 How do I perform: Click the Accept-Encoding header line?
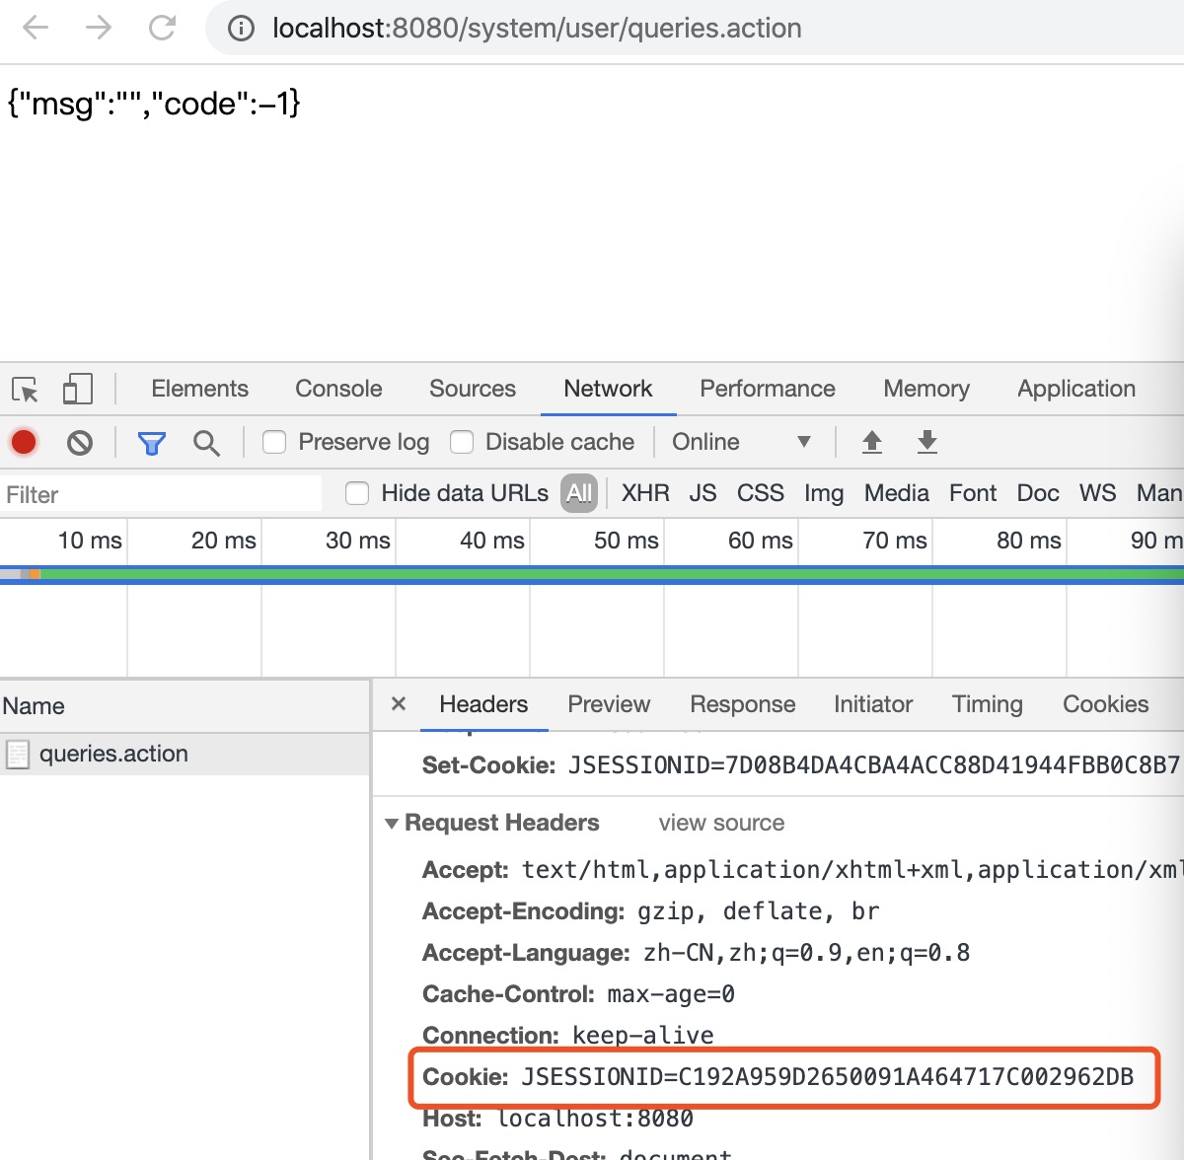[x=650, y=911]
